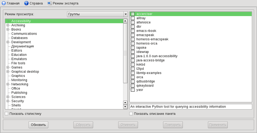The image size is (257, 133).
Task: Select the Editors group
Action: [x=17, y=51]
